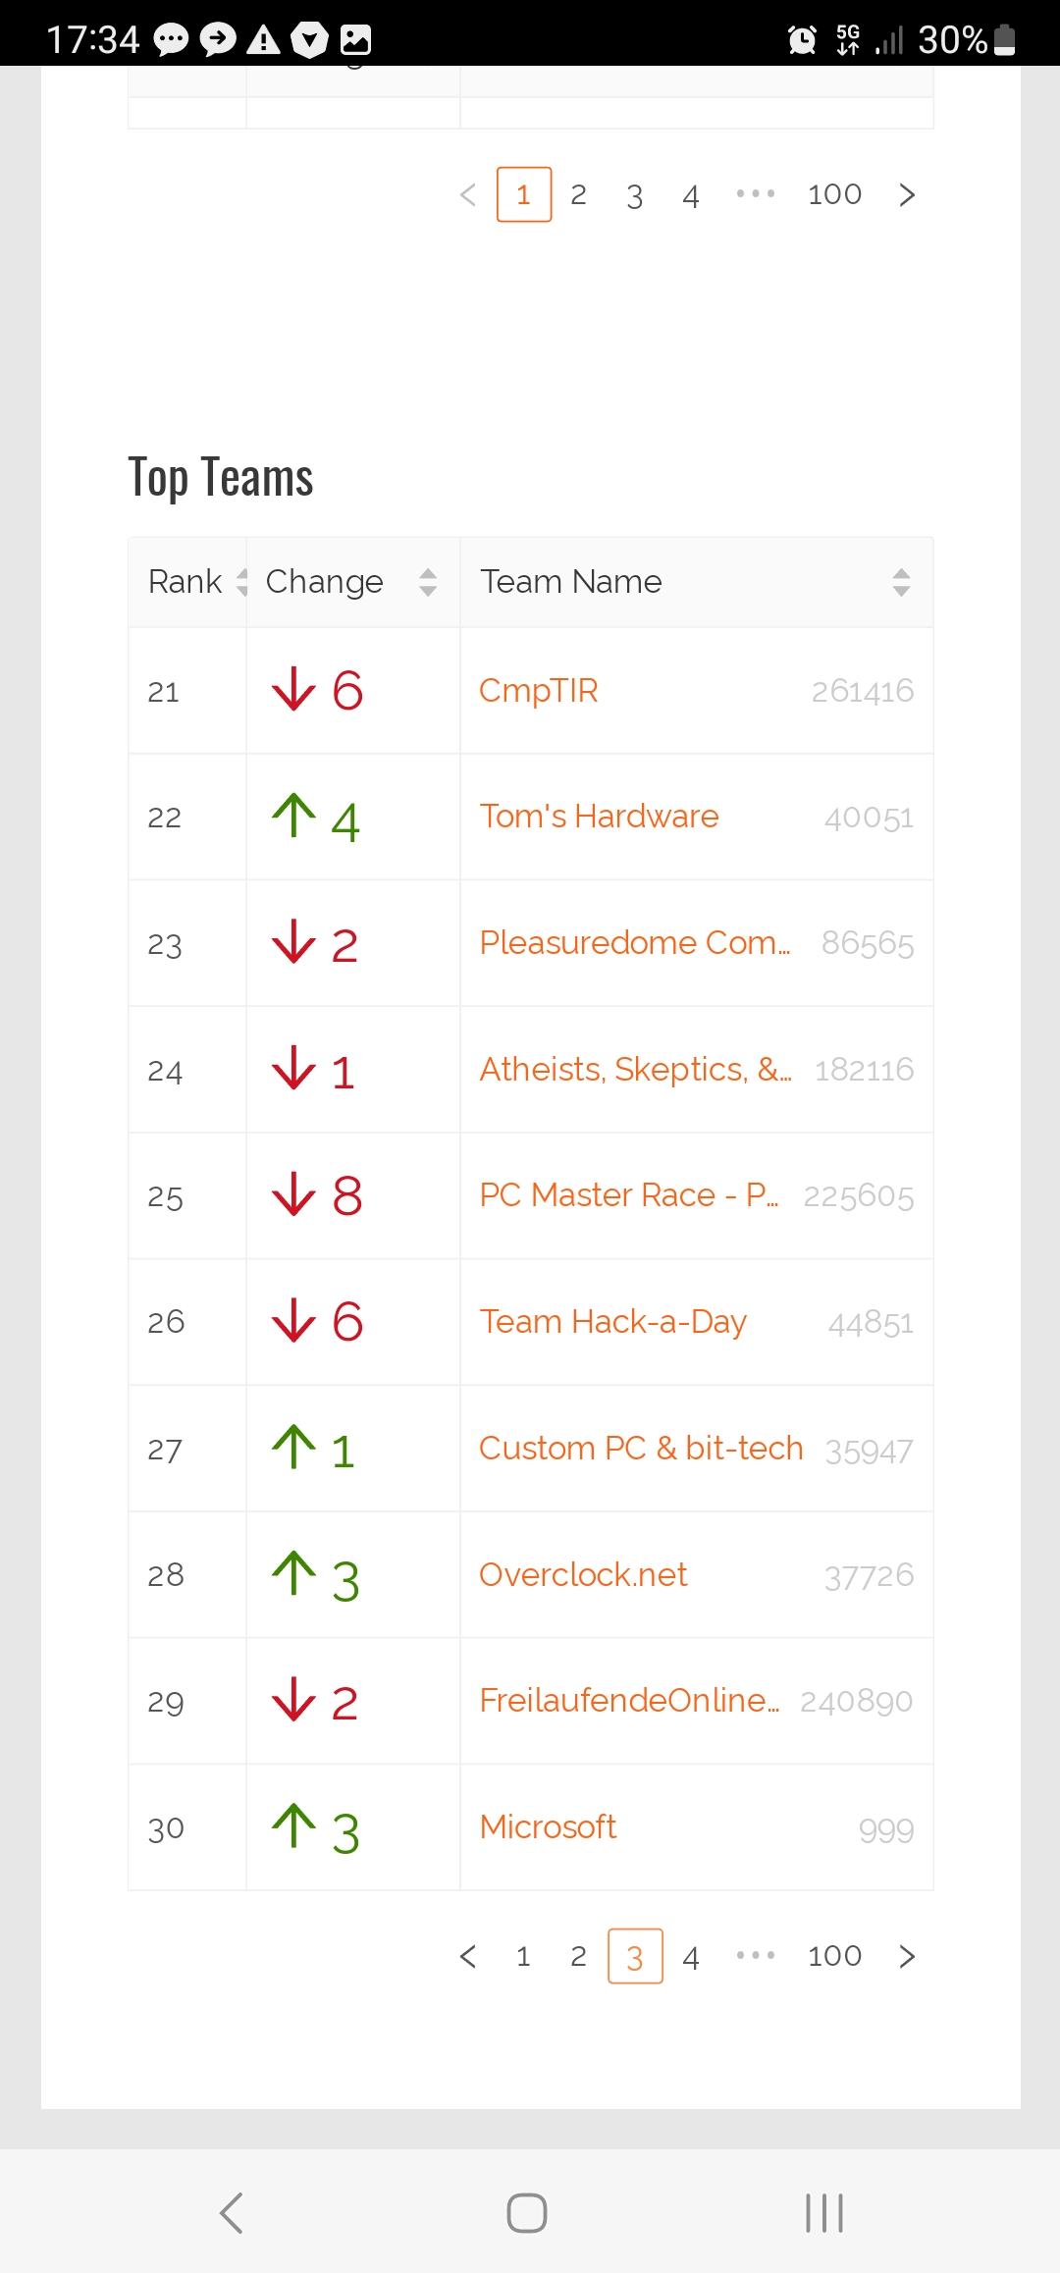Tap the warning triangle notification icon

coord(263,40)
